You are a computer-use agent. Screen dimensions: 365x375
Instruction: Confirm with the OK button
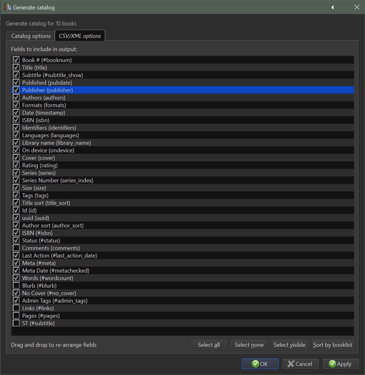coord(260,364)
